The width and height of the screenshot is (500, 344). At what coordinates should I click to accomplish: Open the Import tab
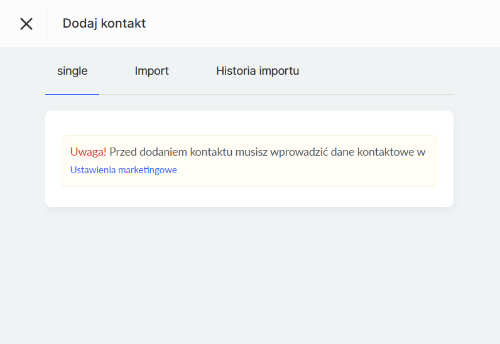point(151,71)
